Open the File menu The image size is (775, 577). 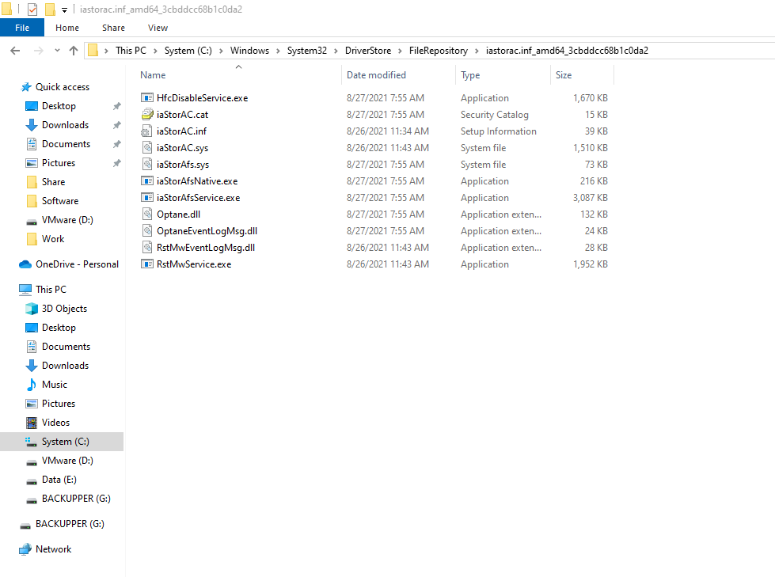[22, 27]
